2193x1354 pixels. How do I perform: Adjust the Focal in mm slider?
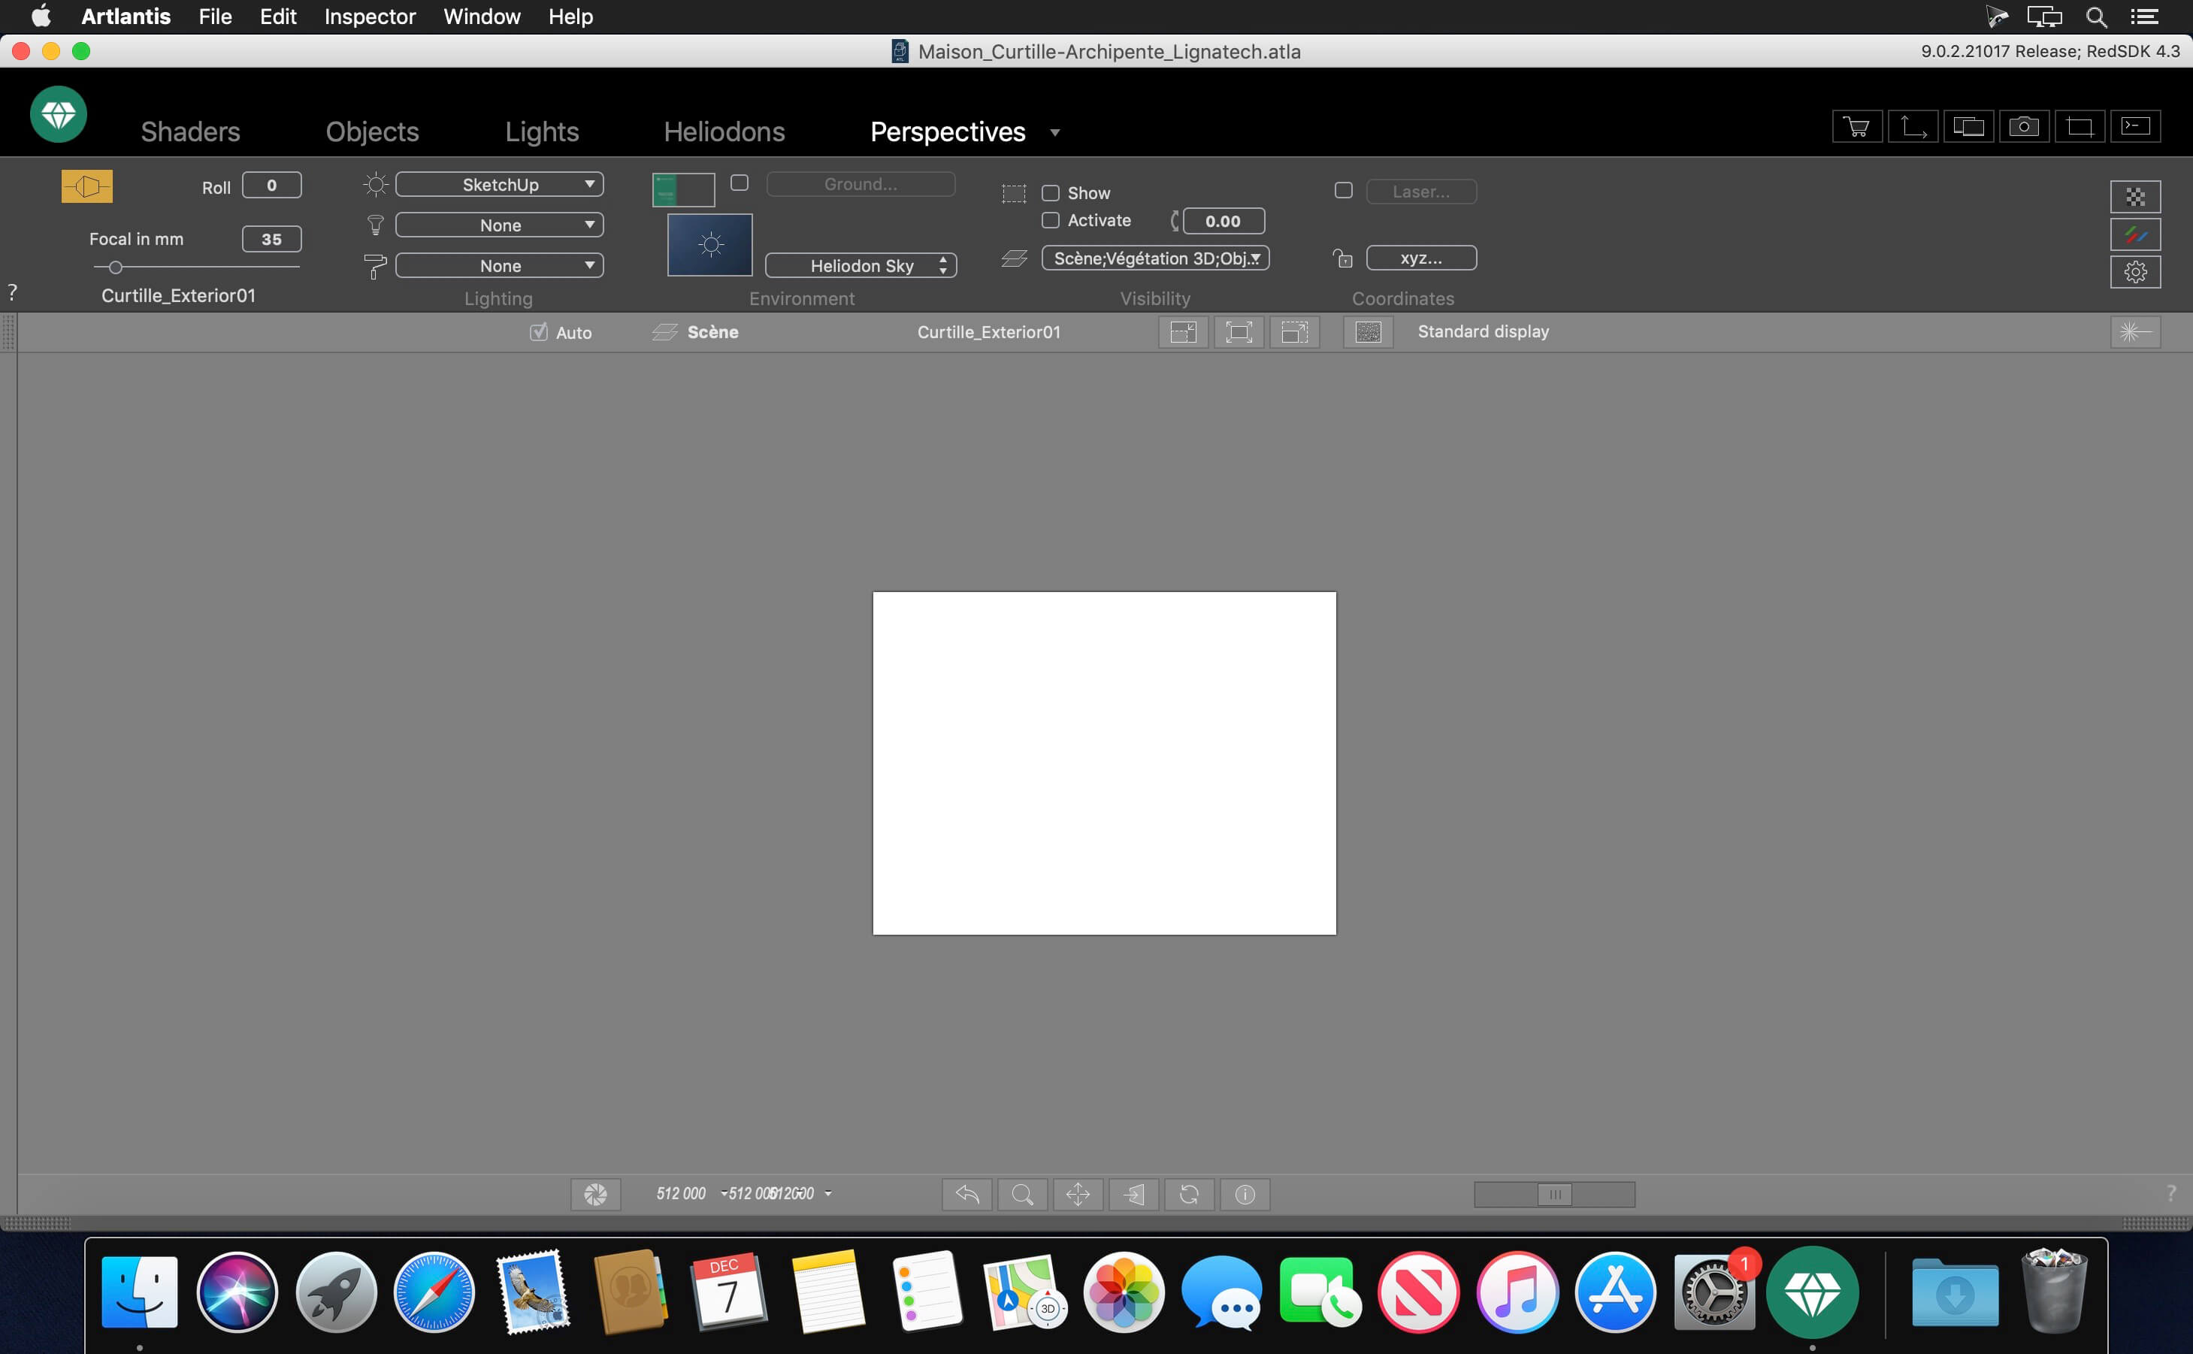[x=116, y=267]
